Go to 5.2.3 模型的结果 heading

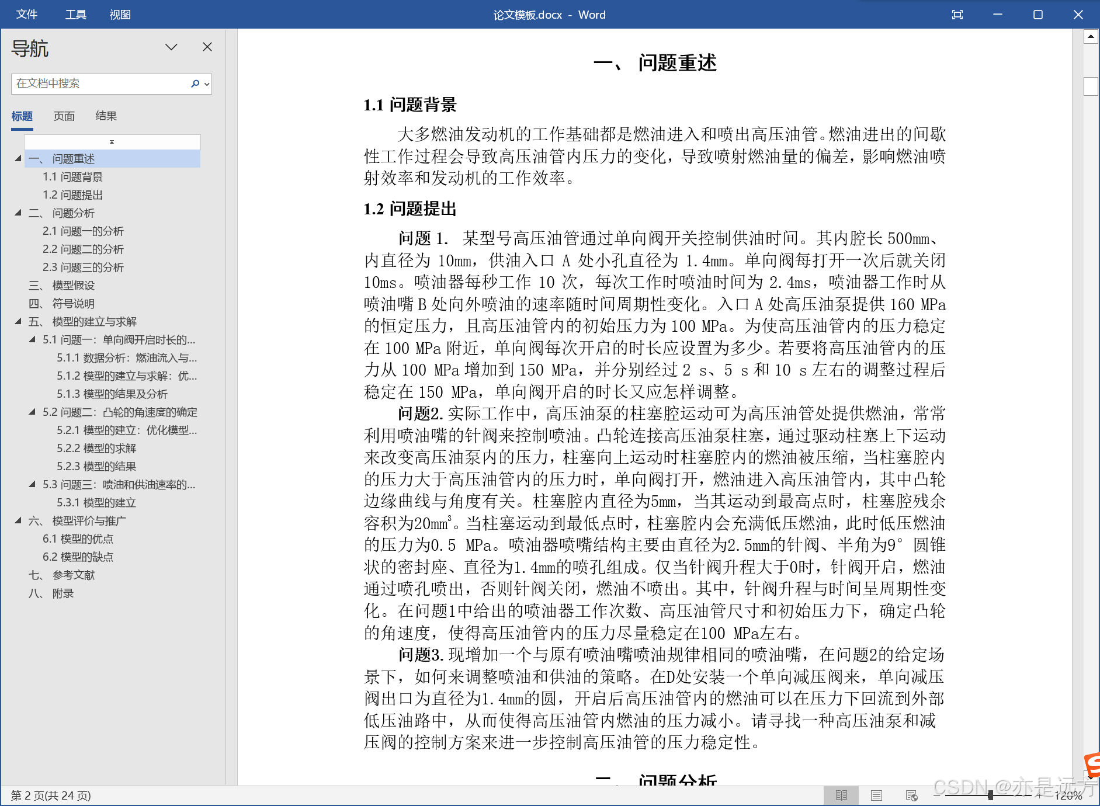pyautogui.click(x=96, y=466)
